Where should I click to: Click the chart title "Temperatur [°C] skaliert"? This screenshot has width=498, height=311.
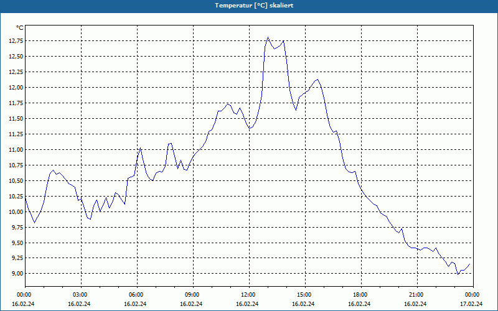(254, 6)
